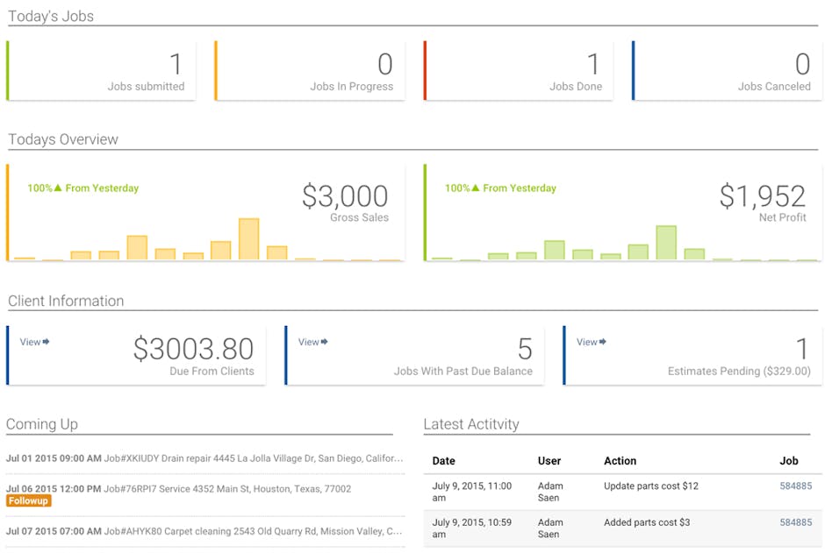The image size is (825, 553).
Task: Open the Drain repair job XKIUDY entry
Action: pyautogui.click(x=204, y=458)
